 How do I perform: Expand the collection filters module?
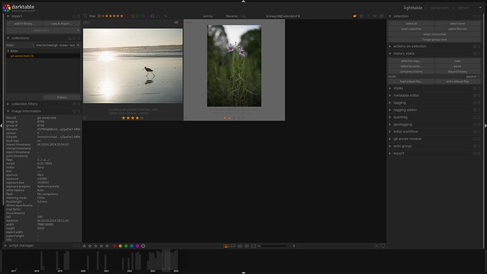[x=8, y=104]
